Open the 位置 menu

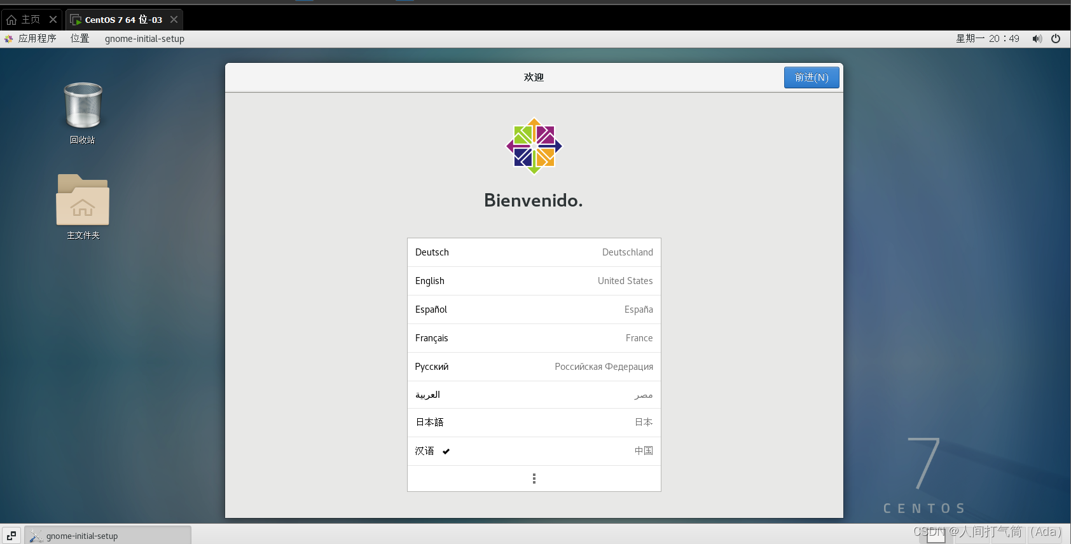pyautogui.click(x=80, y=39)
